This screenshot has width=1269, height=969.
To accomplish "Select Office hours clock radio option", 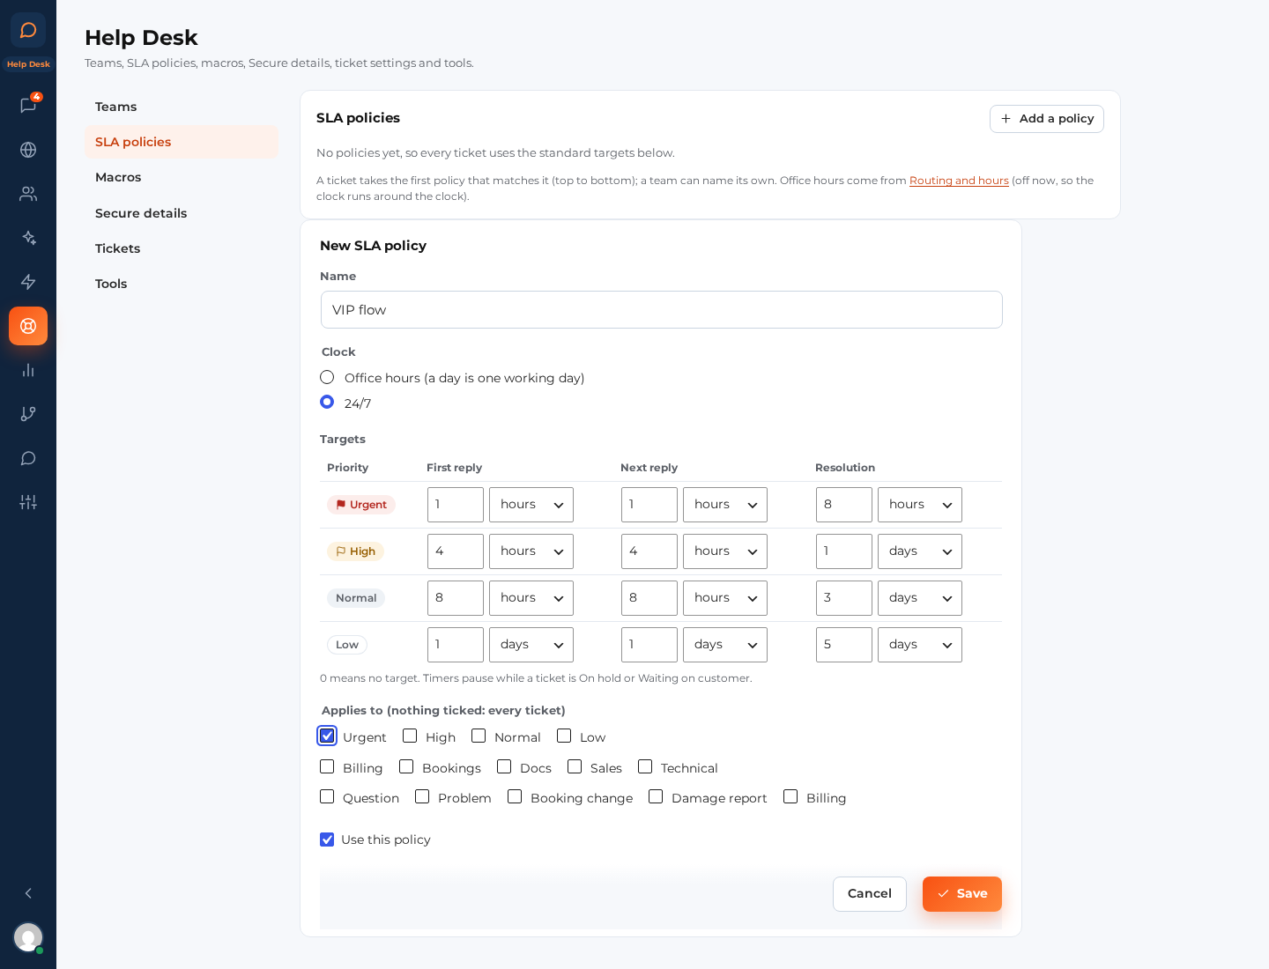I will 327,377.
